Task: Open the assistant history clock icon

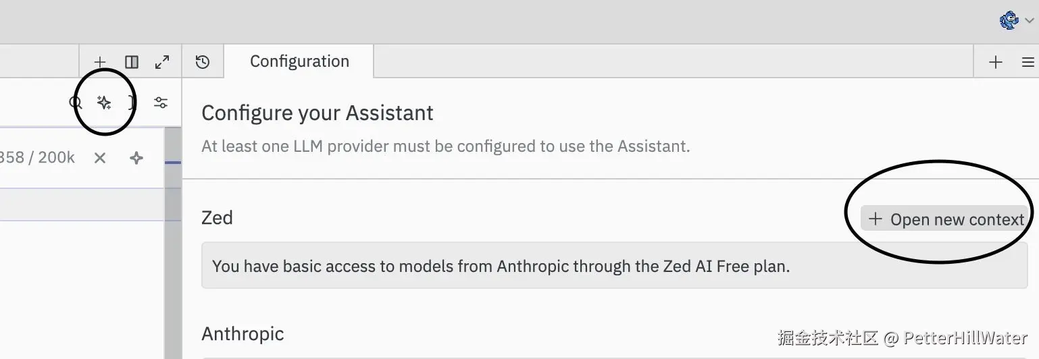Action: point(203,62)
